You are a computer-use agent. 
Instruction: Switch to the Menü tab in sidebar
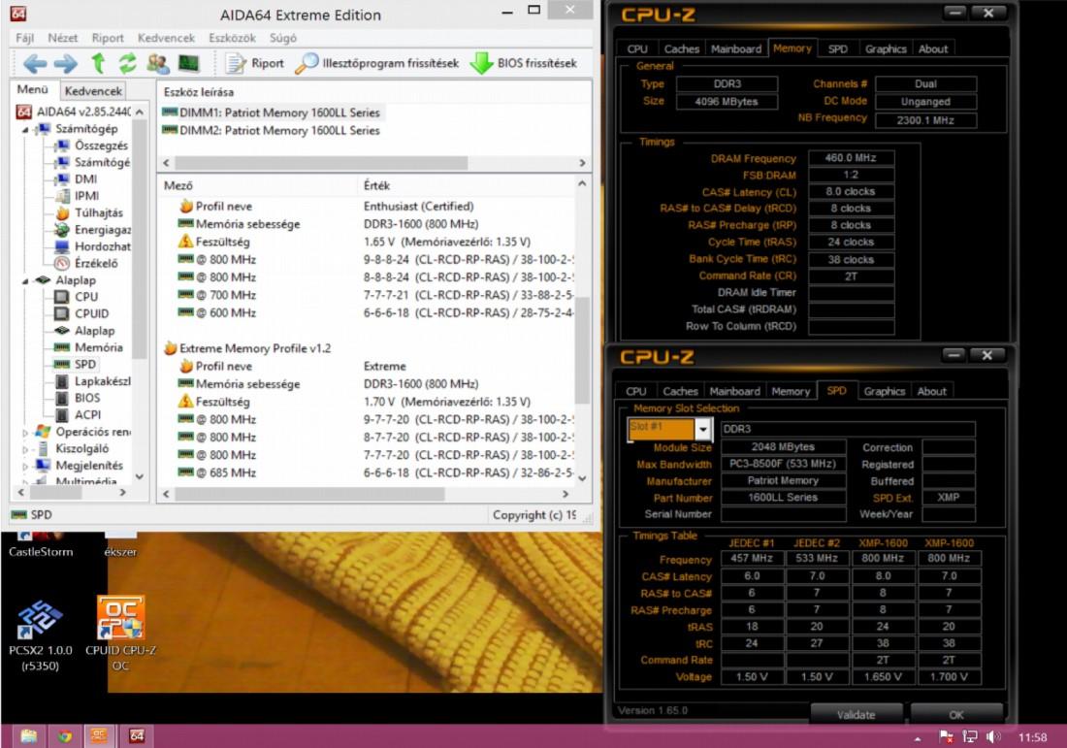click(x=33, y=89)
